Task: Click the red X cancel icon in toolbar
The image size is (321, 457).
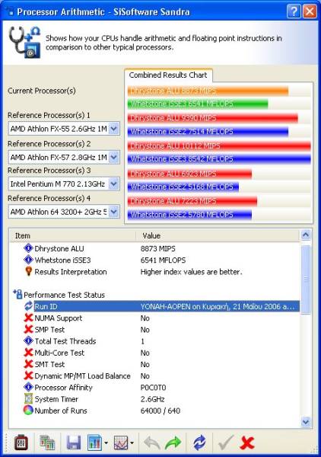Action: tap(246, 443)
